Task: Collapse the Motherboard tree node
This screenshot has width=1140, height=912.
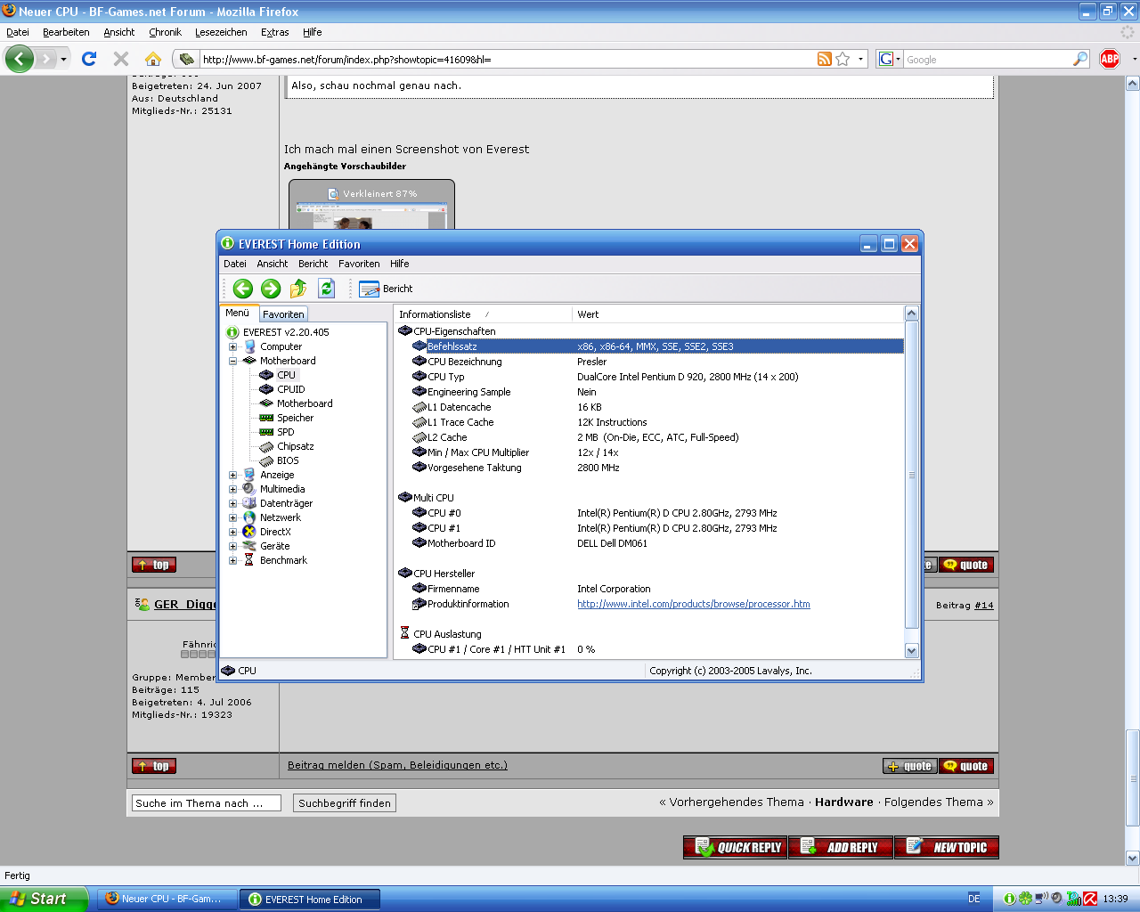Action: click(232, 361)
